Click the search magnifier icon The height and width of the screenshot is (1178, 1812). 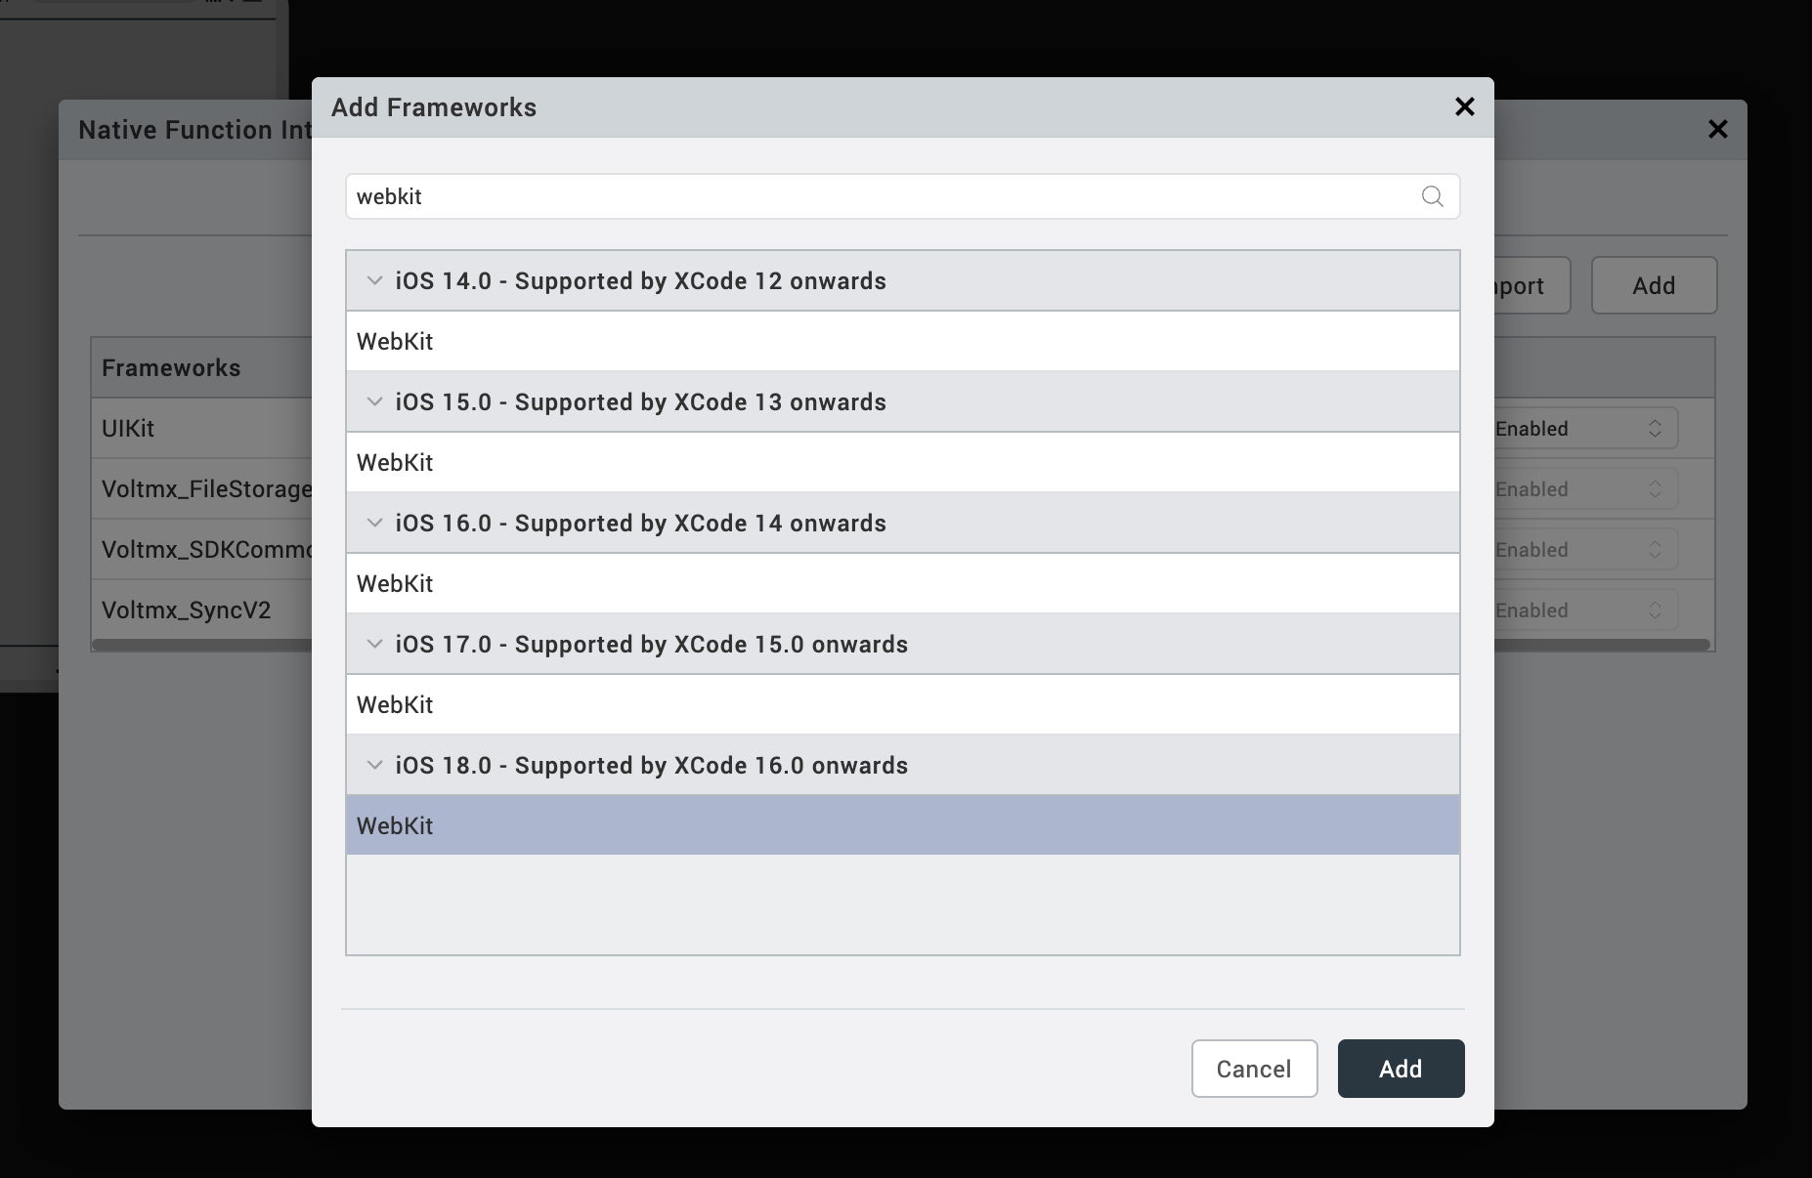tap(1432, 196)
